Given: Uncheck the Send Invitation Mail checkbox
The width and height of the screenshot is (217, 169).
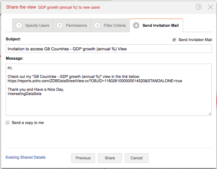Looking at the screenshot, I should pyautogui.click(x=174, y=40).
